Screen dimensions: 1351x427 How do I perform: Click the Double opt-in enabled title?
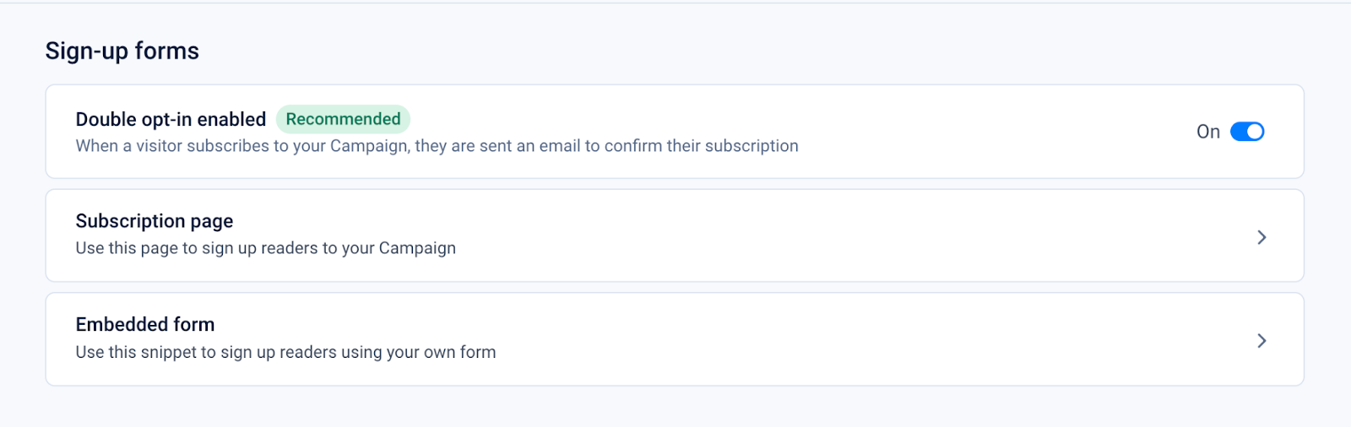coord(171,120)
